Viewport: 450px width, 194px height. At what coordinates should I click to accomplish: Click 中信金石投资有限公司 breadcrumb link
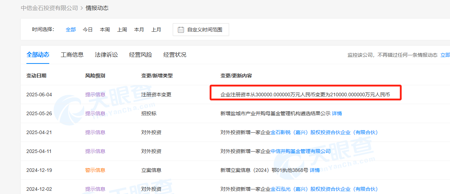49,8
